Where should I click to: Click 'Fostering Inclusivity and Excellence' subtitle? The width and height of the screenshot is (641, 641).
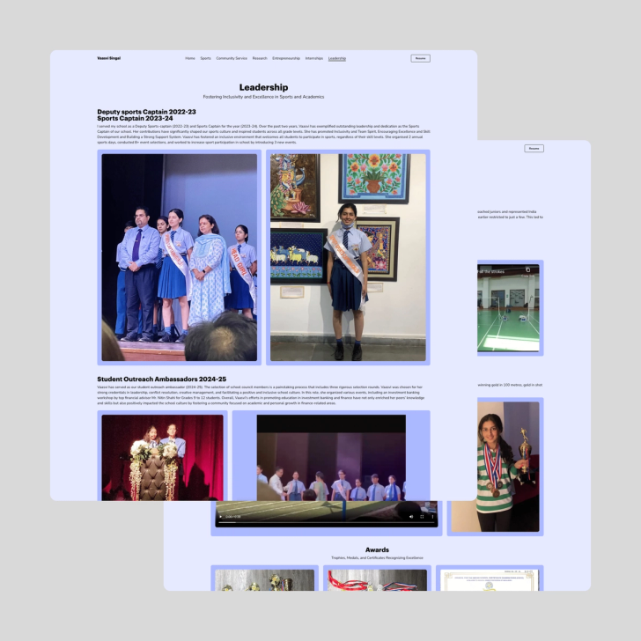(263, 97)
